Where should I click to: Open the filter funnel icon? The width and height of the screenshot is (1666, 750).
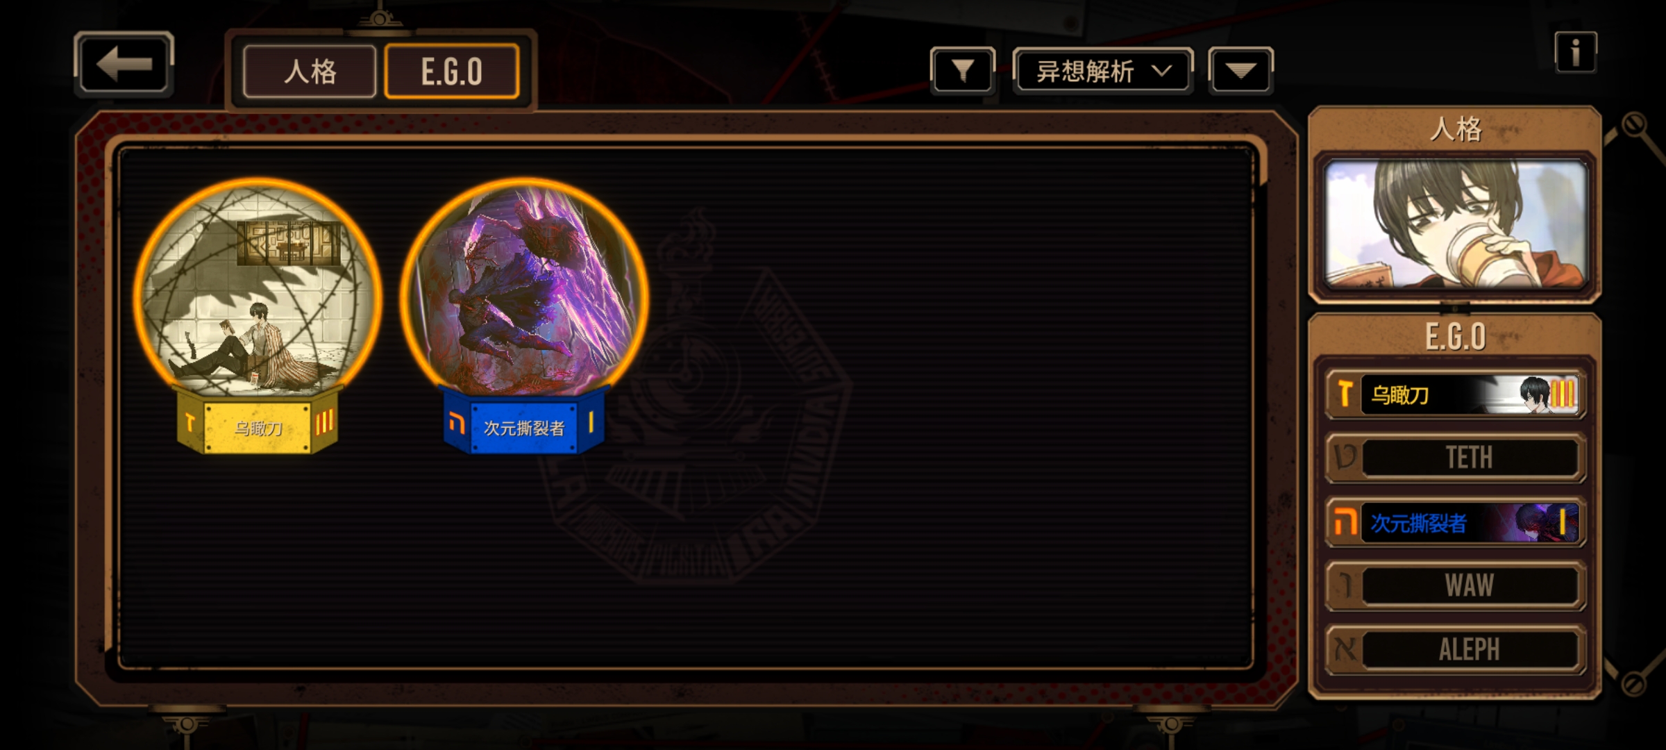[962, 70]
